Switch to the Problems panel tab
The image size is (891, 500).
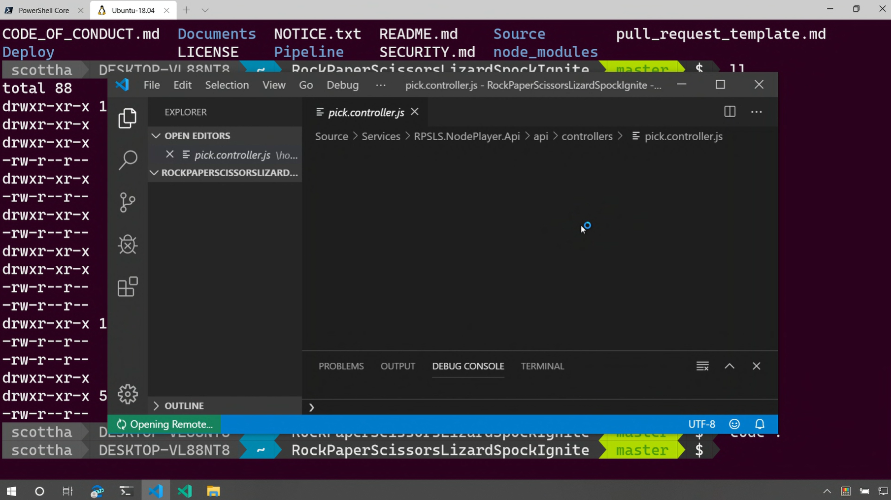[x=341, y=366]
